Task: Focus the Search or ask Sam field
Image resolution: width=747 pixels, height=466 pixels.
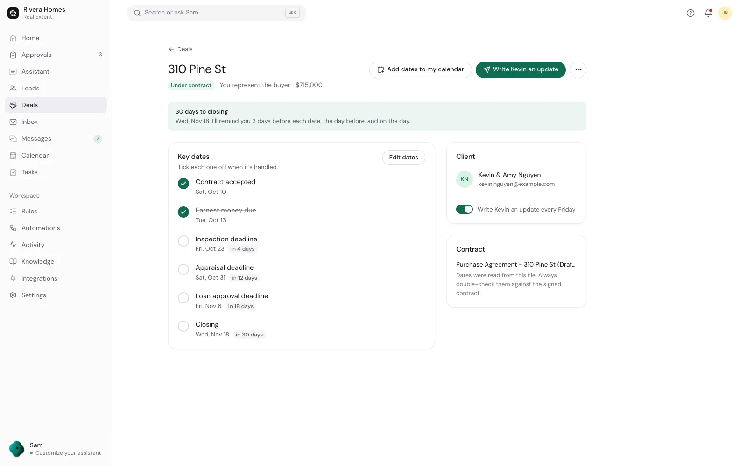Action: coord(217,13)
